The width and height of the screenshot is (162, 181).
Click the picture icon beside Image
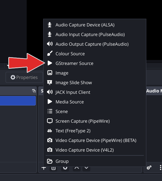click(x=50, y=73)
